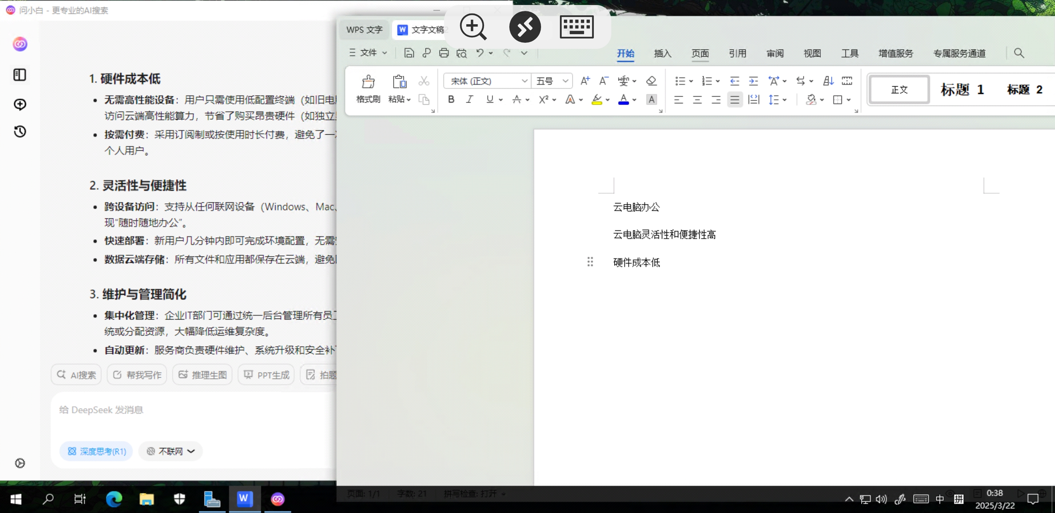Screen dimensions: 1055x513
Task: Open the numbered list style dropdown
Action: tap(717, 81)
